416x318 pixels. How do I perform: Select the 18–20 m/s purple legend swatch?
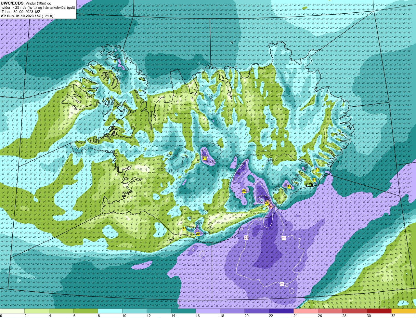coord(232,311)
